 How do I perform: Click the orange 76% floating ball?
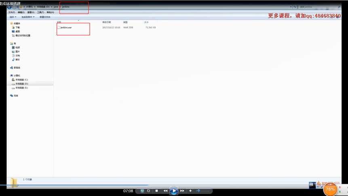pyautogui.click(x=330, y=190)
